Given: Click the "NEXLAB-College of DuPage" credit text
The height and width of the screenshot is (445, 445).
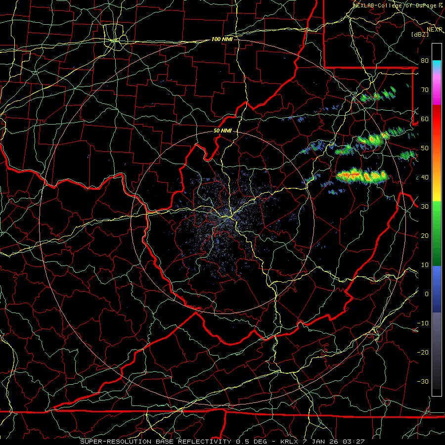Looking at the screenshot, I should pos(394,5).
